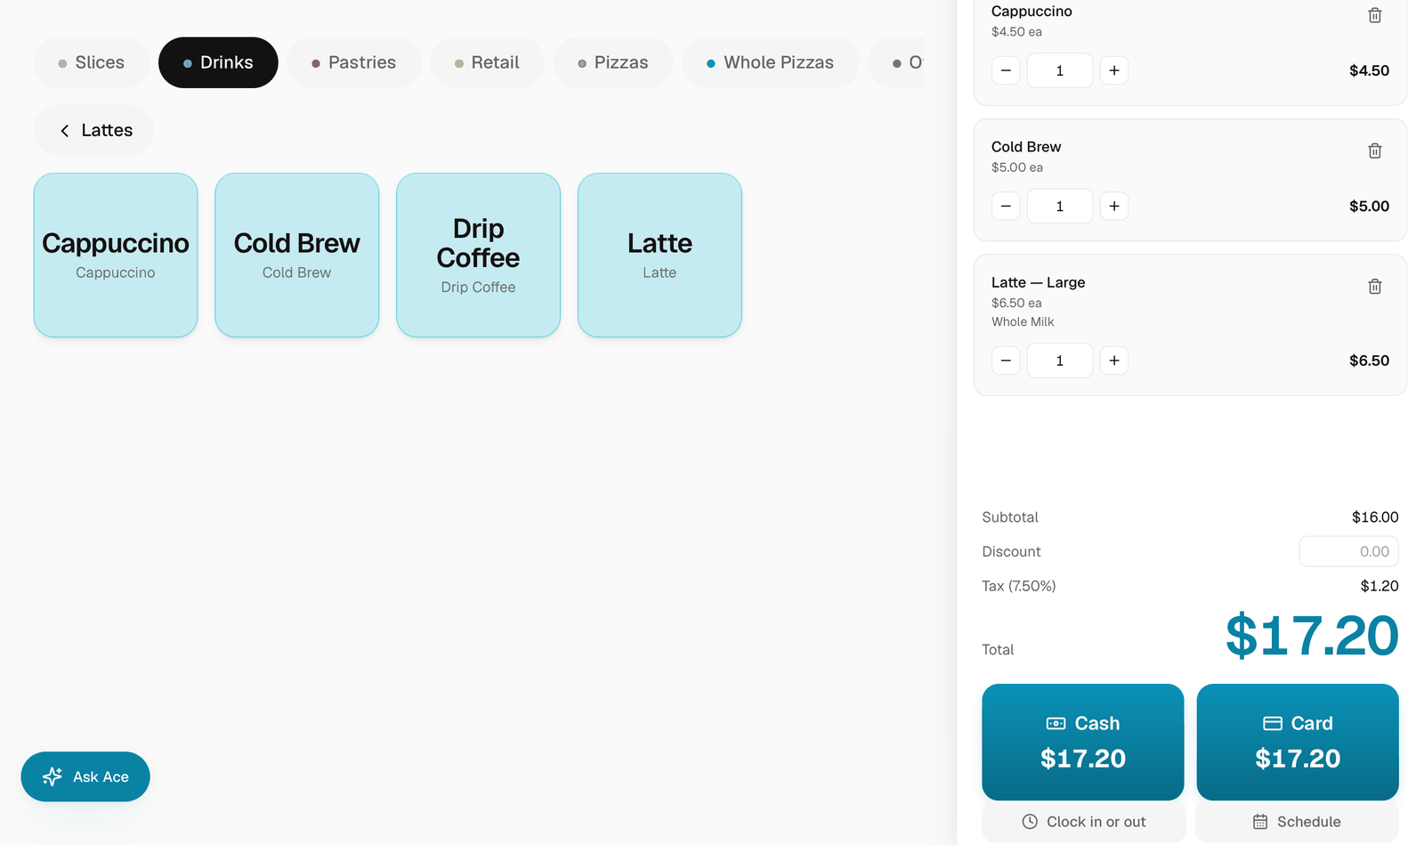Delete the Cappuccino cart item
Viewport: 1424px width, 845px height.
[1374, 15]
